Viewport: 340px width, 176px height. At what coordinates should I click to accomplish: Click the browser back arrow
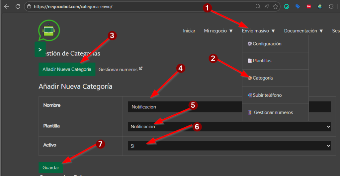point(7,6)
